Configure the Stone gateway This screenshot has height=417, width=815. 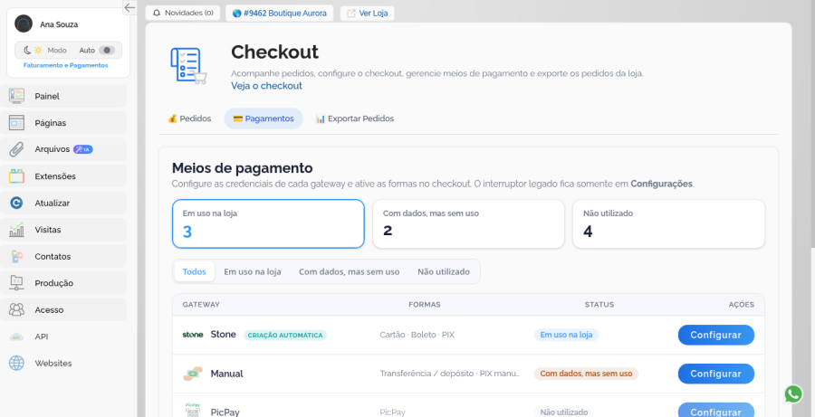715,335
